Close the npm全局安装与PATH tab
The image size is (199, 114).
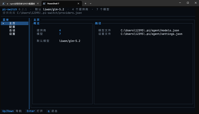click(x=38, y=3)
